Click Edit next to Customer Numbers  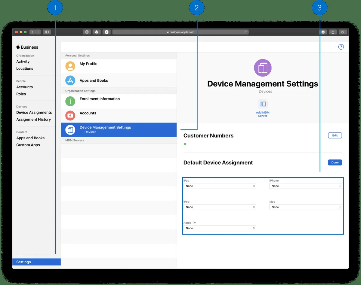coord(335,135)
